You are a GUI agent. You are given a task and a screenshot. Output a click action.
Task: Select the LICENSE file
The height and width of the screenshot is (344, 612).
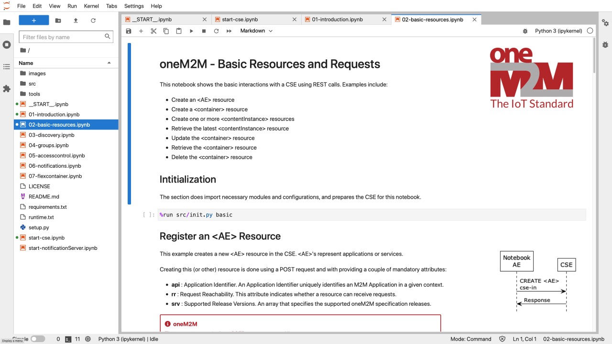tap(66, 186)
